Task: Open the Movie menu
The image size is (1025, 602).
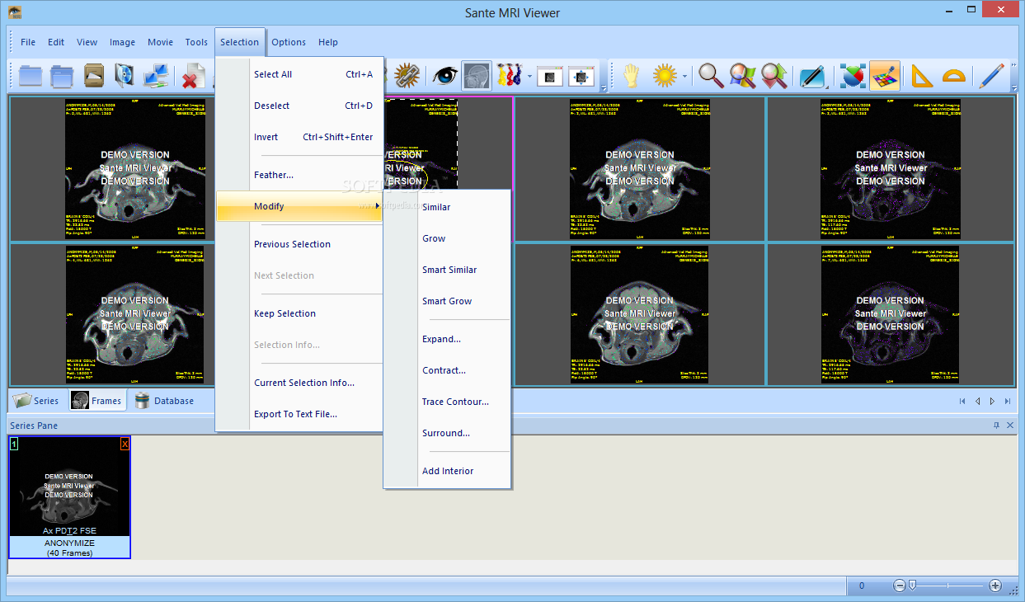Action: [x=161, y=42]
